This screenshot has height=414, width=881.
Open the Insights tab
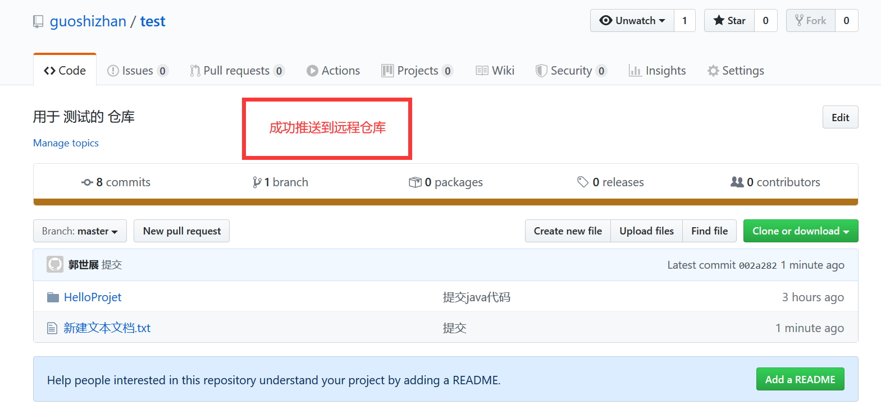pyautogui.click(x=658, y=71)
